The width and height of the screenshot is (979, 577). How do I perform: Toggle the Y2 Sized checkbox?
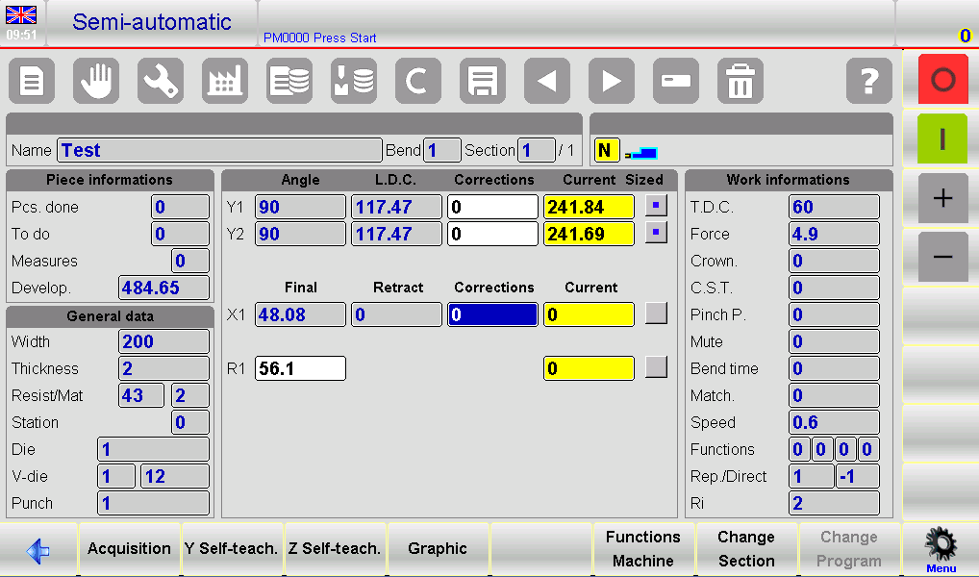(656, 233)
